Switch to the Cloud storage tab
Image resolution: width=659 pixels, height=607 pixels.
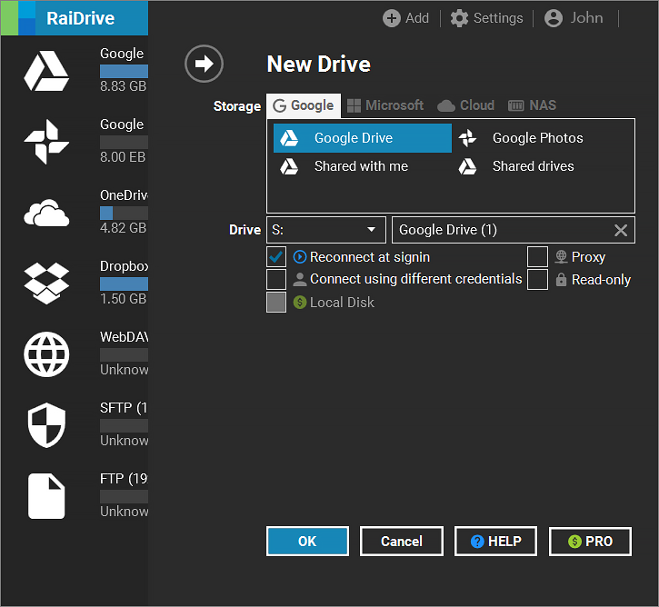pyautogui.click(x=465, y=105)
